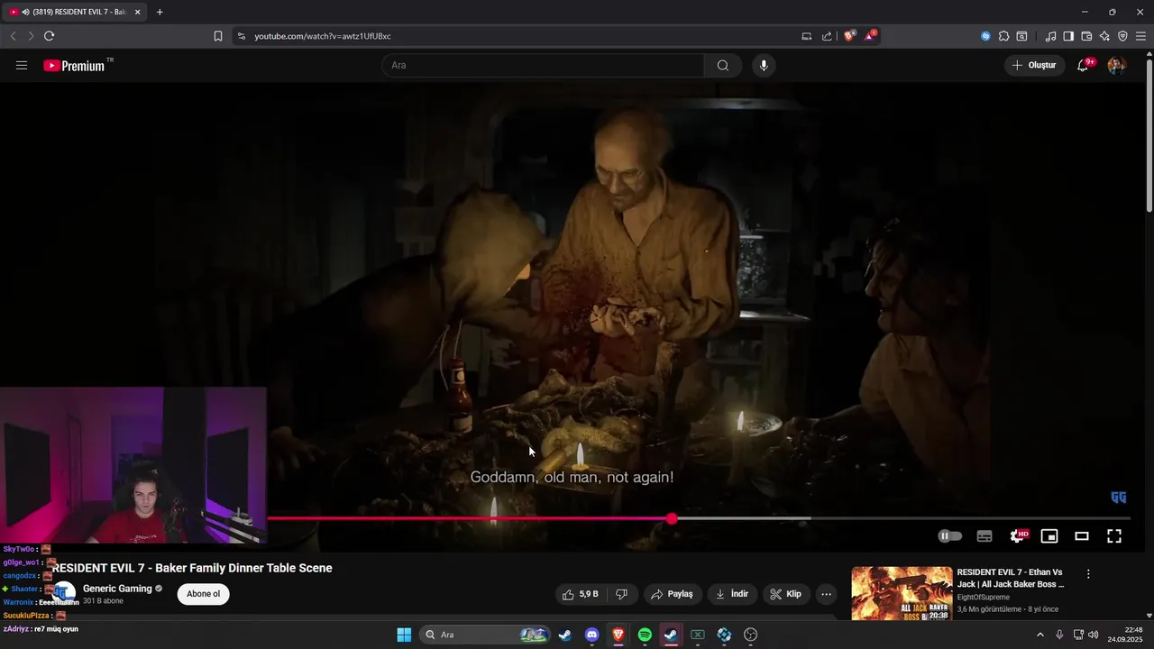Start voice search with the microphone
Viewport: 1154px width, 649px height.
tap(764, 65)
